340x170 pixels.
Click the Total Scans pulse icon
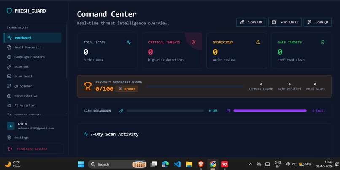[129, 42]
